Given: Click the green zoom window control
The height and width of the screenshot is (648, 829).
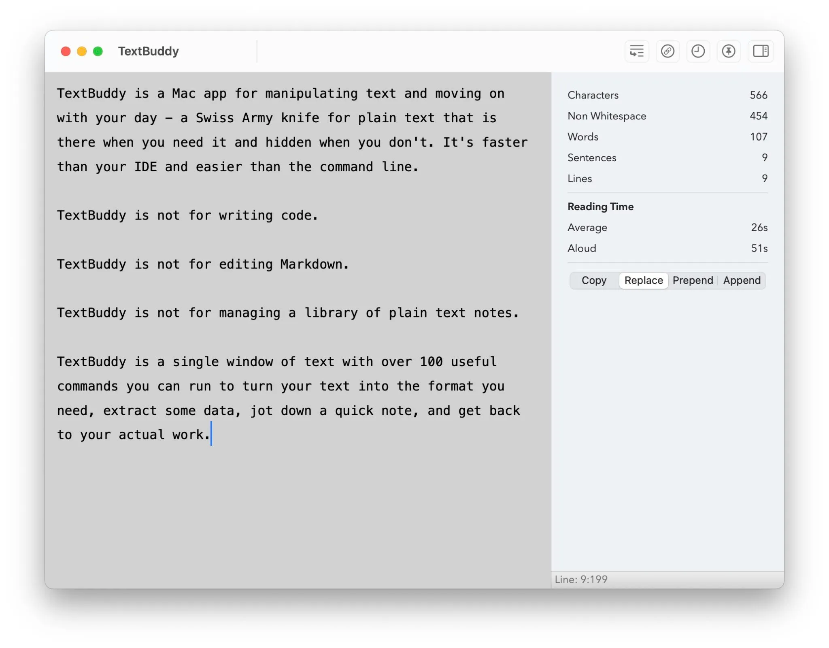Looking at the screenshot, I should pos(97,51).
